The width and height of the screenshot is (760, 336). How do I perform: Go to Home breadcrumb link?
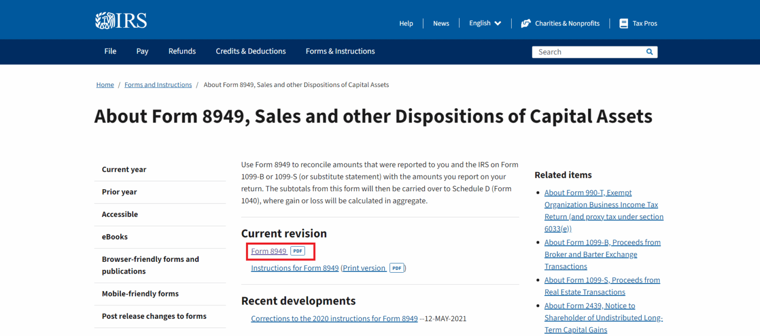(x=105, y=85)
